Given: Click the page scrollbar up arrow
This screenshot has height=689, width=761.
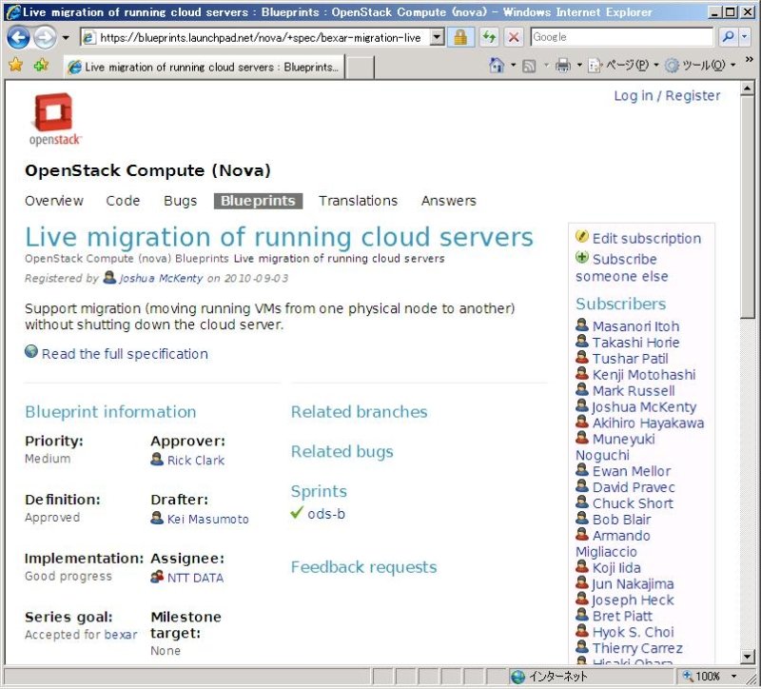Looking at the screenshot, I should 748,89.
